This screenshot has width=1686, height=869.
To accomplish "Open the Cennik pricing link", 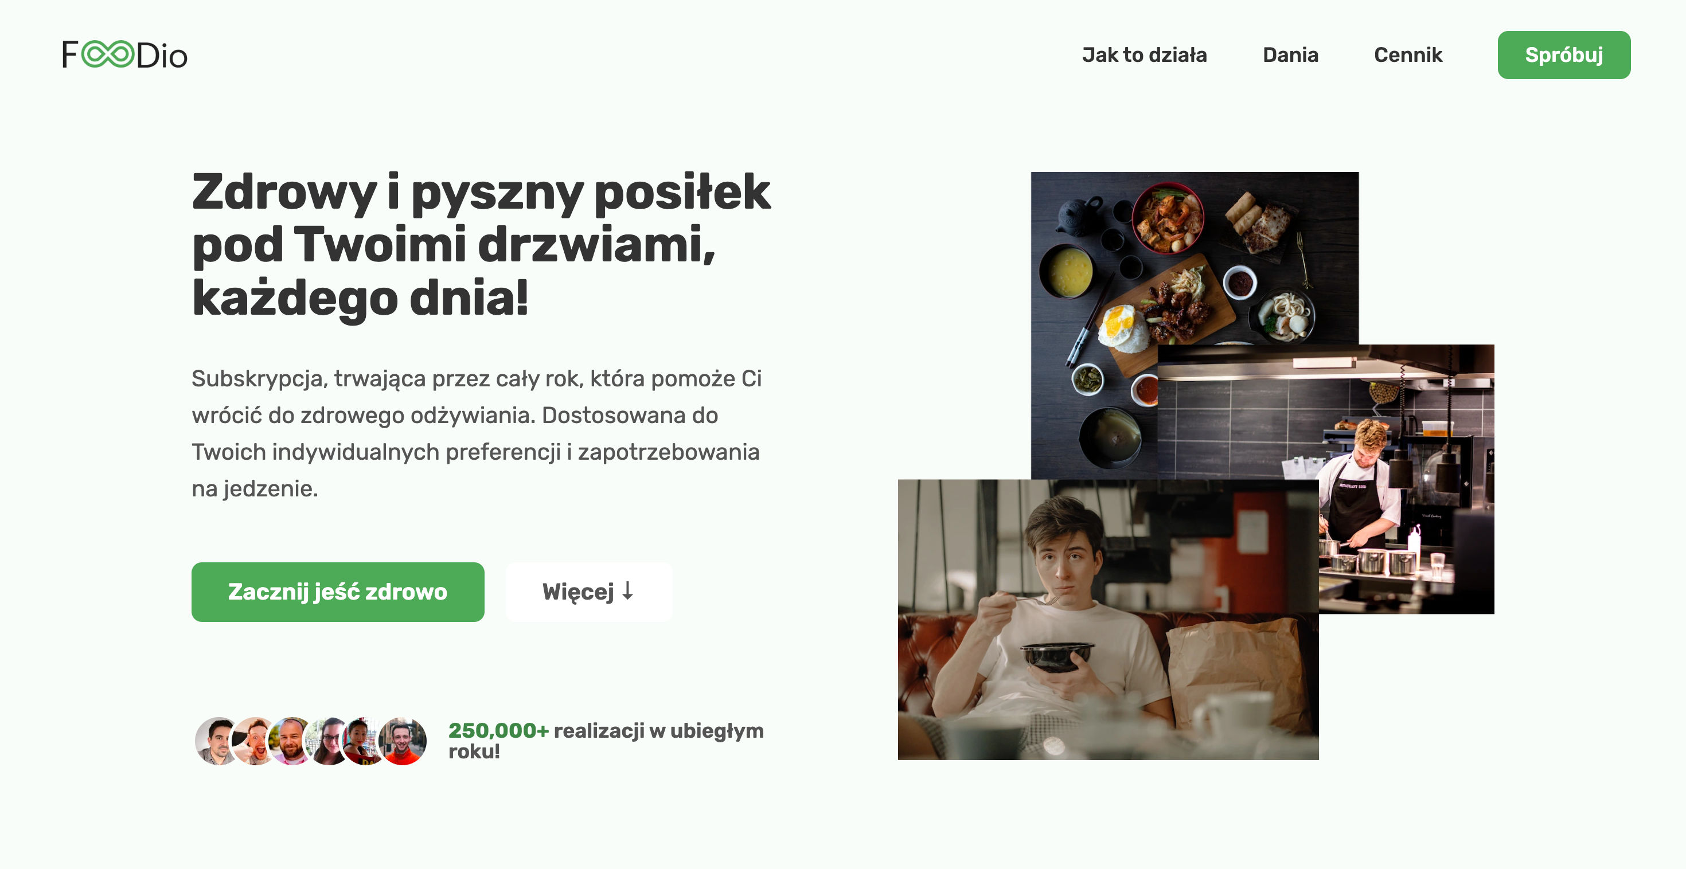I will 1408,55.
